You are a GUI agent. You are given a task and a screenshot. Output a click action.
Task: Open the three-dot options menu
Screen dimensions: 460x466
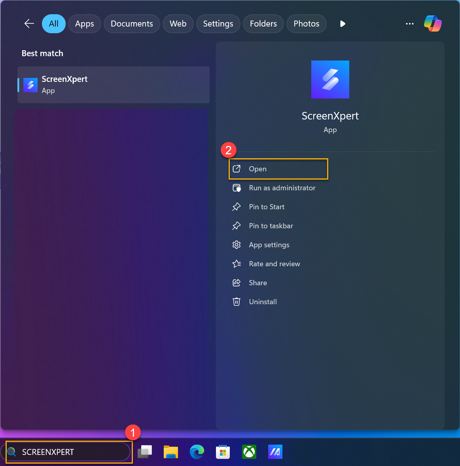tap(410, 24)
